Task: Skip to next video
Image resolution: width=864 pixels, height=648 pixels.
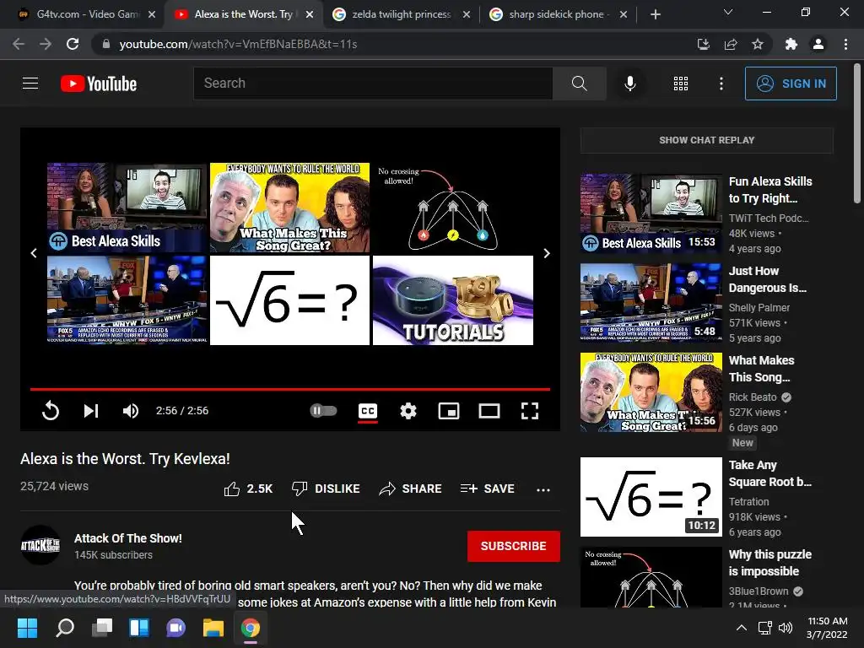Action: pos(91,411)
